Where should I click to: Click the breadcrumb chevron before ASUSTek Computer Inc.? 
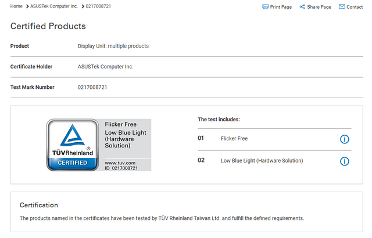coord(27,6)
